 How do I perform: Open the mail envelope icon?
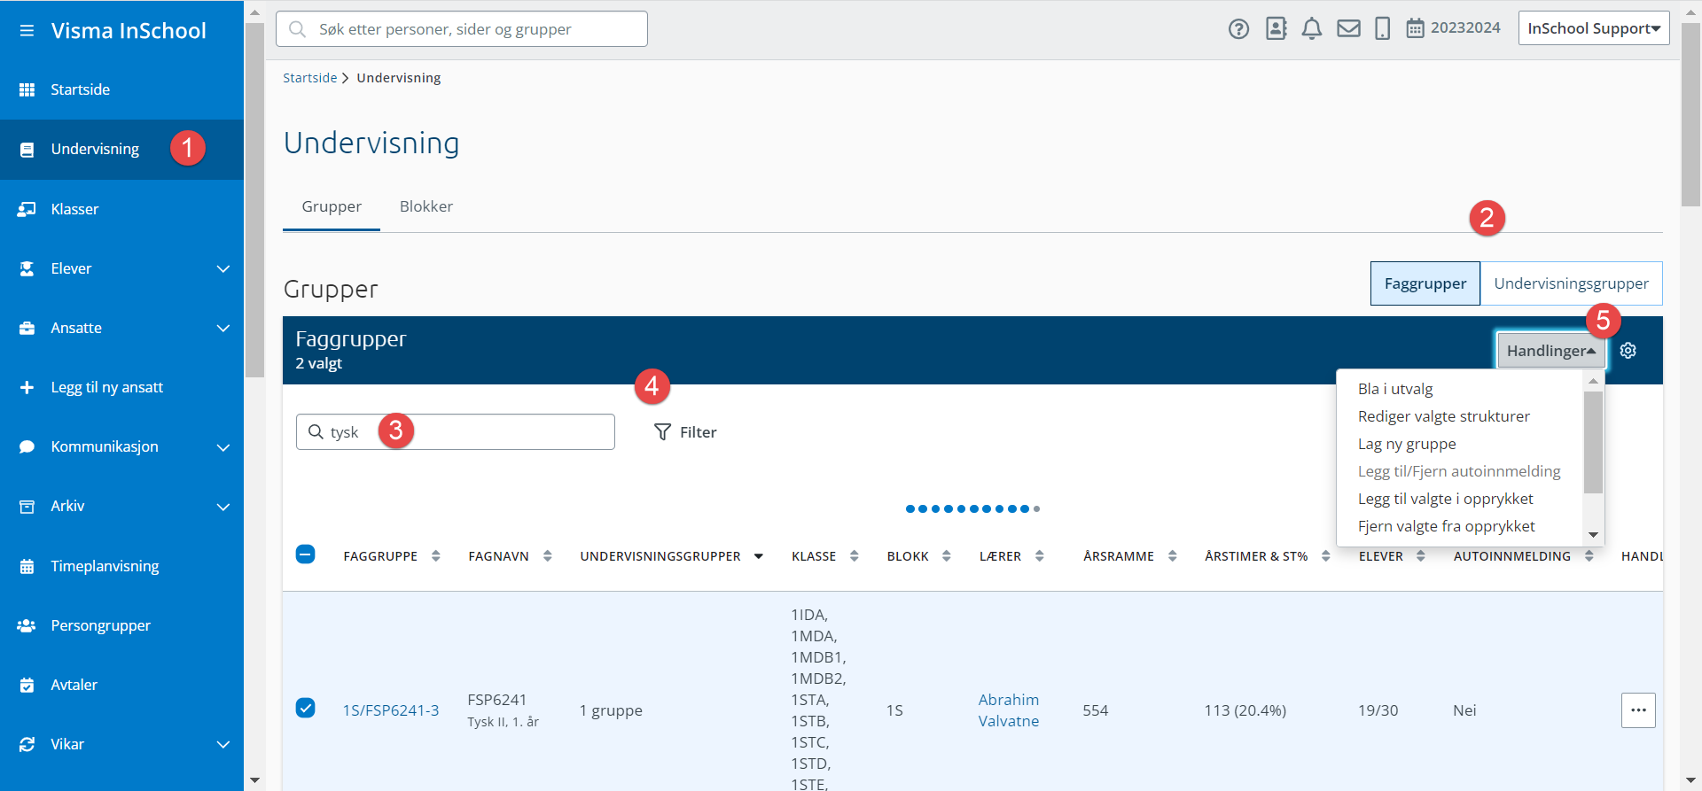tap(1348, 28)
